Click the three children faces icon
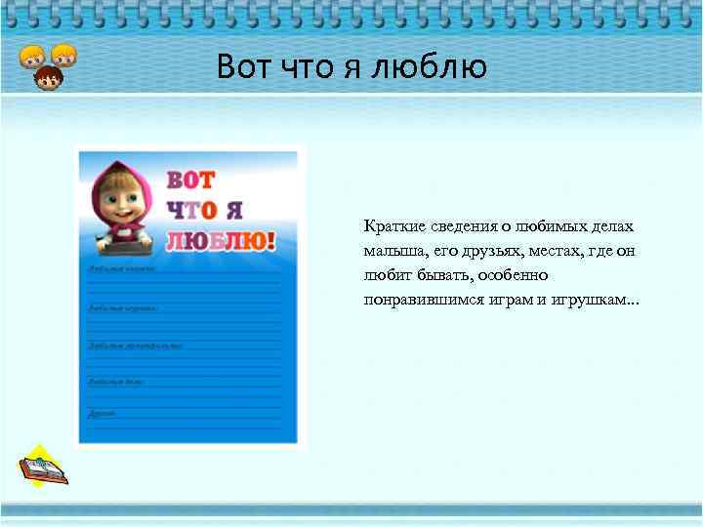The height and width of the screenshot is (527, 703). pyautogui.click(x=48, y=66)
